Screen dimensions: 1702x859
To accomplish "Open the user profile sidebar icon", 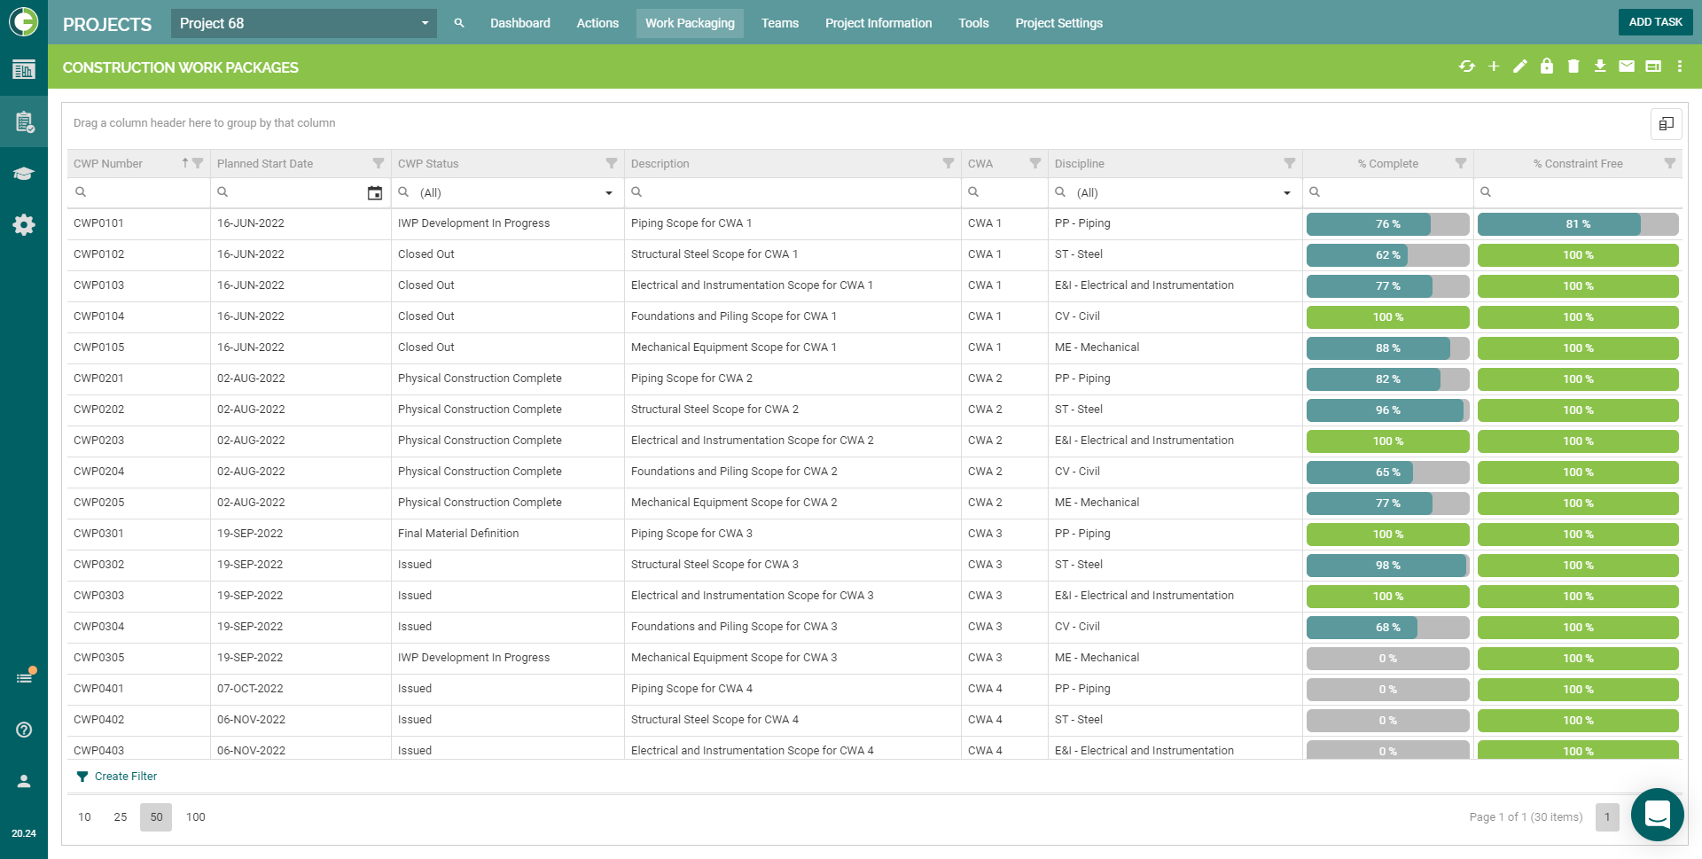I will (x=24, y=781).
